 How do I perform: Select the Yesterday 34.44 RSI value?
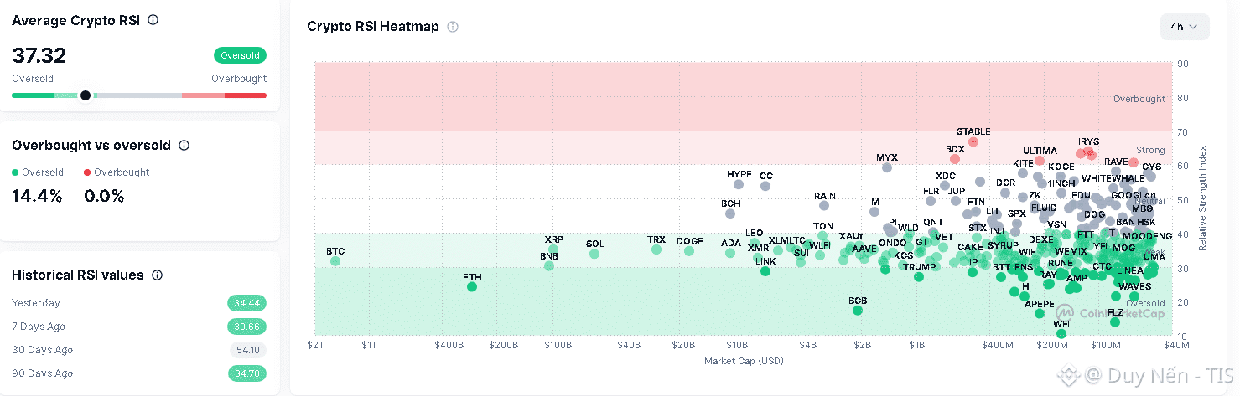pyautogui.click(x=246, y=303)
